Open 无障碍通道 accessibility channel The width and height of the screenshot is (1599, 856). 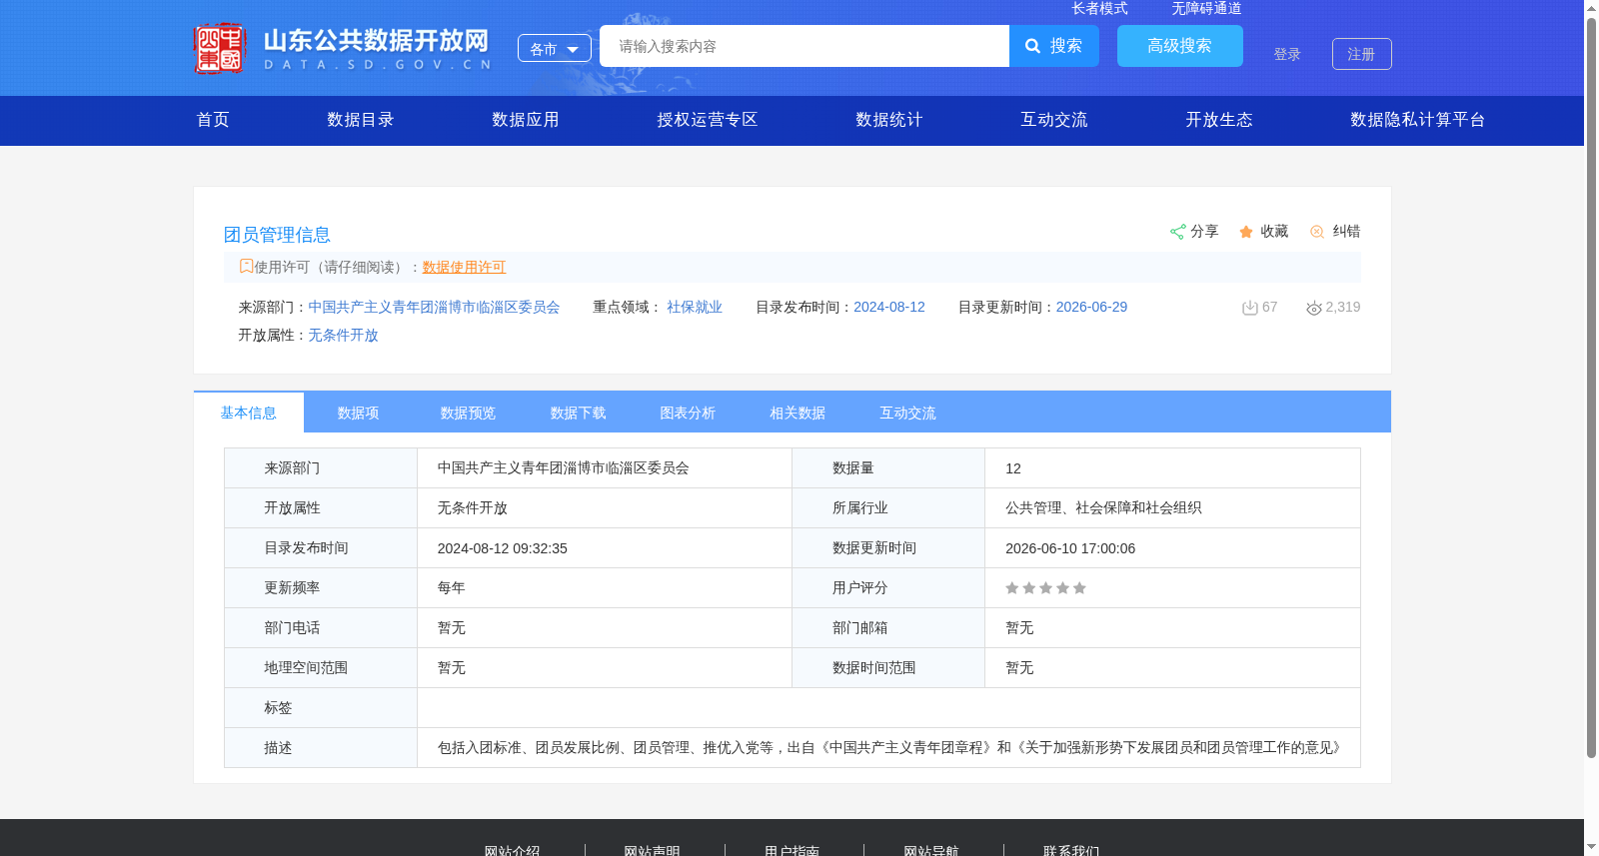(x=1206, y=8)
